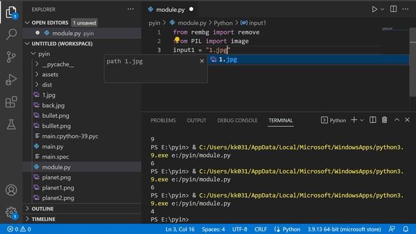Open planet1.png file
Image resolution: width=416 pixels, height=234 pixels.
pyautogui.click(x=83, y=188)
